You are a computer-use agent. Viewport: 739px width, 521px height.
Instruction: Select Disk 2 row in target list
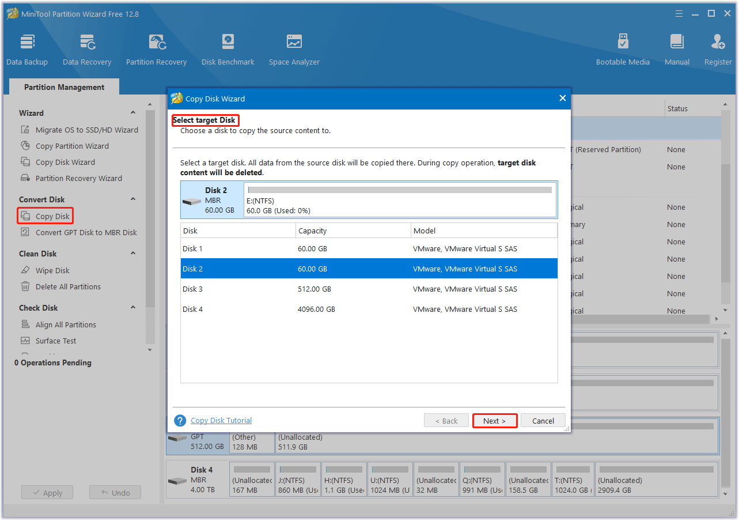coord(369,269)
